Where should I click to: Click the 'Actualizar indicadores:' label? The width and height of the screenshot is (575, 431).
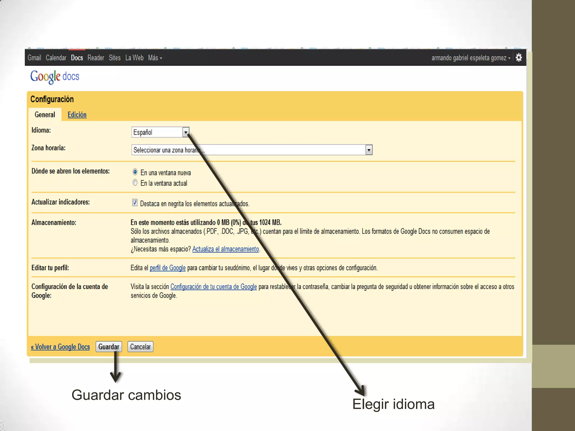pyautogui.click(x=60, y=202)
